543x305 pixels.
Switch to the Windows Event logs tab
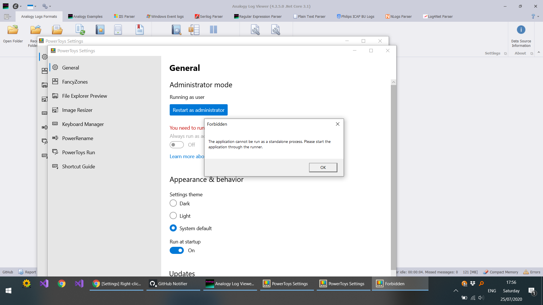(165, 16)
